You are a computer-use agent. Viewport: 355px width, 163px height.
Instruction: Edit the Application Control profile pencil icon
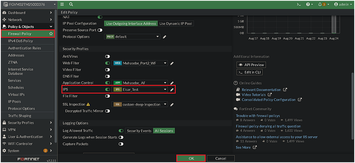[x=172, y=83]
